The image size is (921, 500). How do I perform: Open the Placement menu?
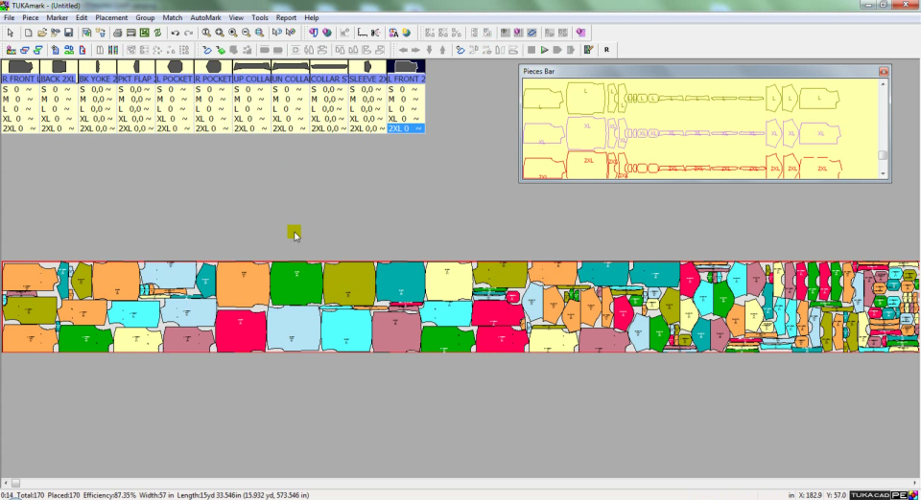(x=111, y=17)
